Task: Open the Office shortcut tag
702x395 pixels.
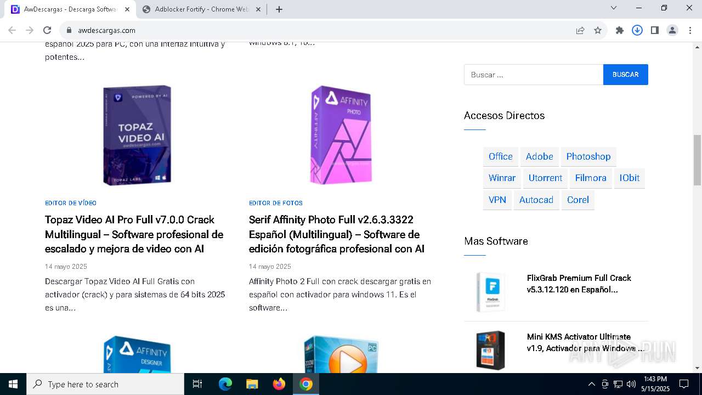Action: pyautogui.click(x=501, y=156)
